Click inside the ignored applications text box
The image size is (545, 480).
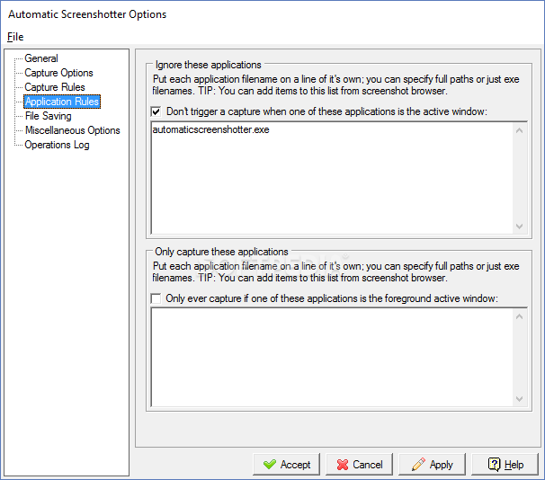(x=332, y=178)
